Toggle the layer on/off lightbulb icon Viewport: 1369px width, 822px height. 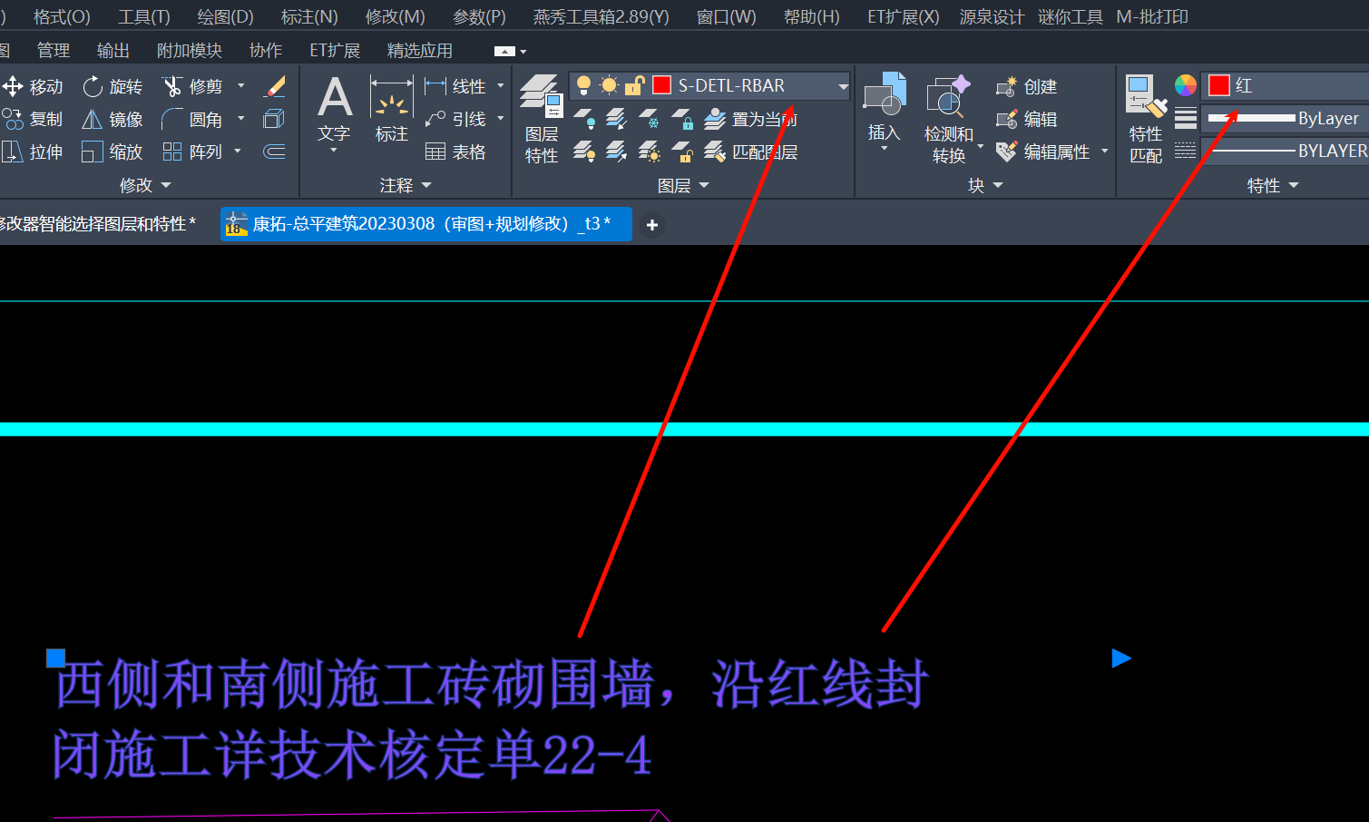pos(583,85)
